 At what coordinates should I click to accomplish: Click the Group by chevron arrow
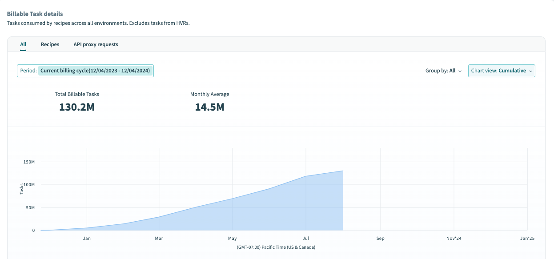click(x=460, y=71)
